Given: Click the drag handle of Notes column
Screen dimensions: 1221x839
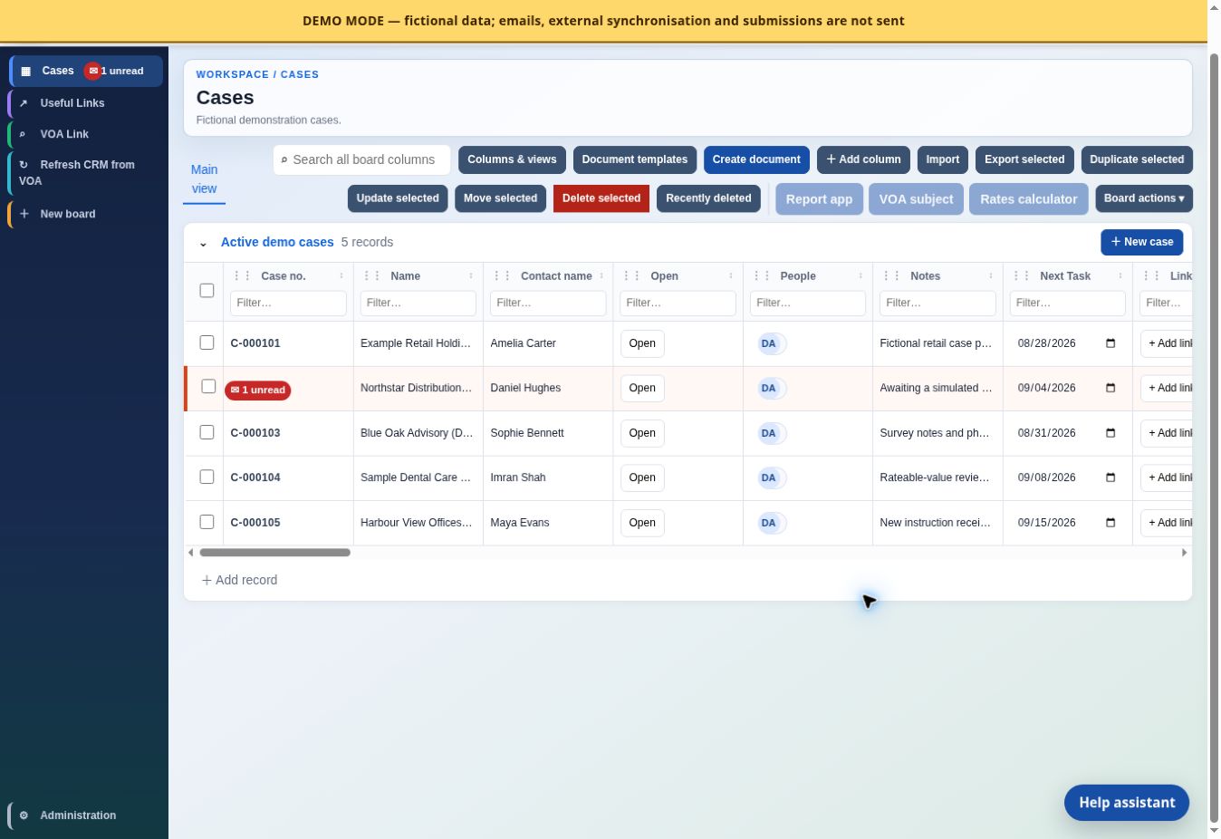Looking at the screenshot, I should 891,276.
